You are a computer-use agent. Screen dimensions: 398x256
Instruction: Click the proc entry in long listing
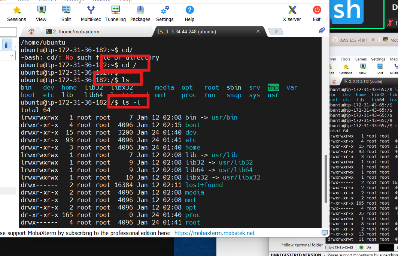point(193,215)
